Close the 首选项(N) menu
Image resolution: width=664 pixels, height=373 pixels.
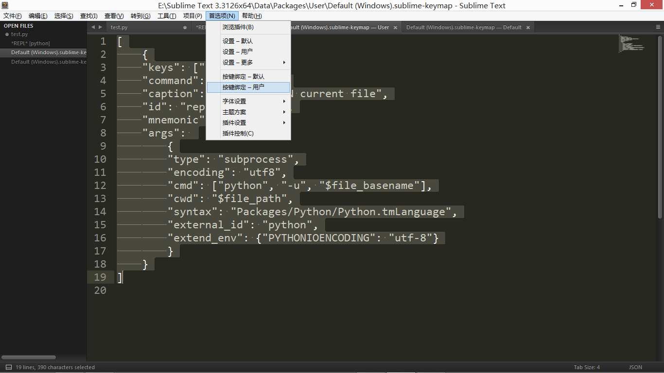coord(222,16)
